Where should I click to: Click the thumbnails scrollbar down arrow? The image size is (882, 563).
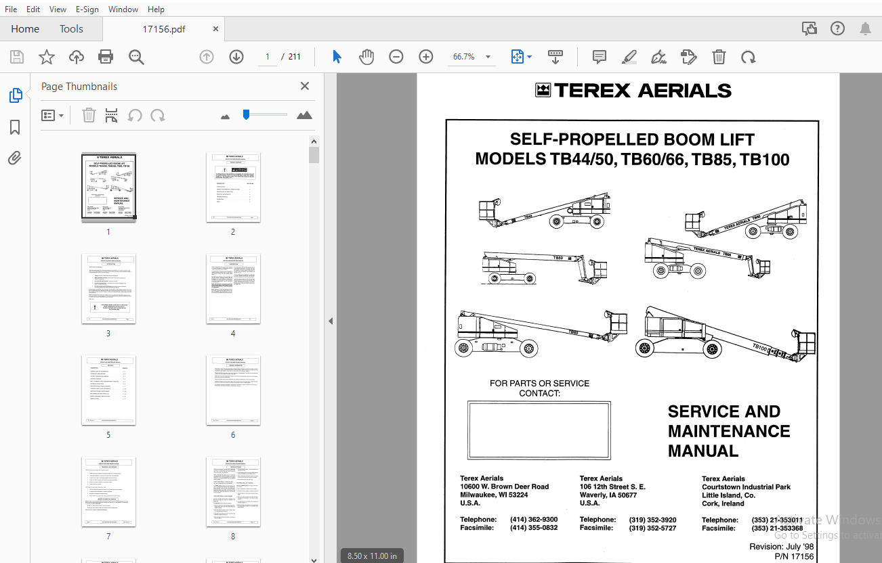point(314,559)
